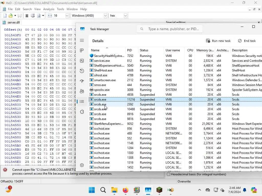The height and width of the screenshot is (196, 262).
Task: Select Details page icon in Task Manager sidebar
Action: (82, 101)
